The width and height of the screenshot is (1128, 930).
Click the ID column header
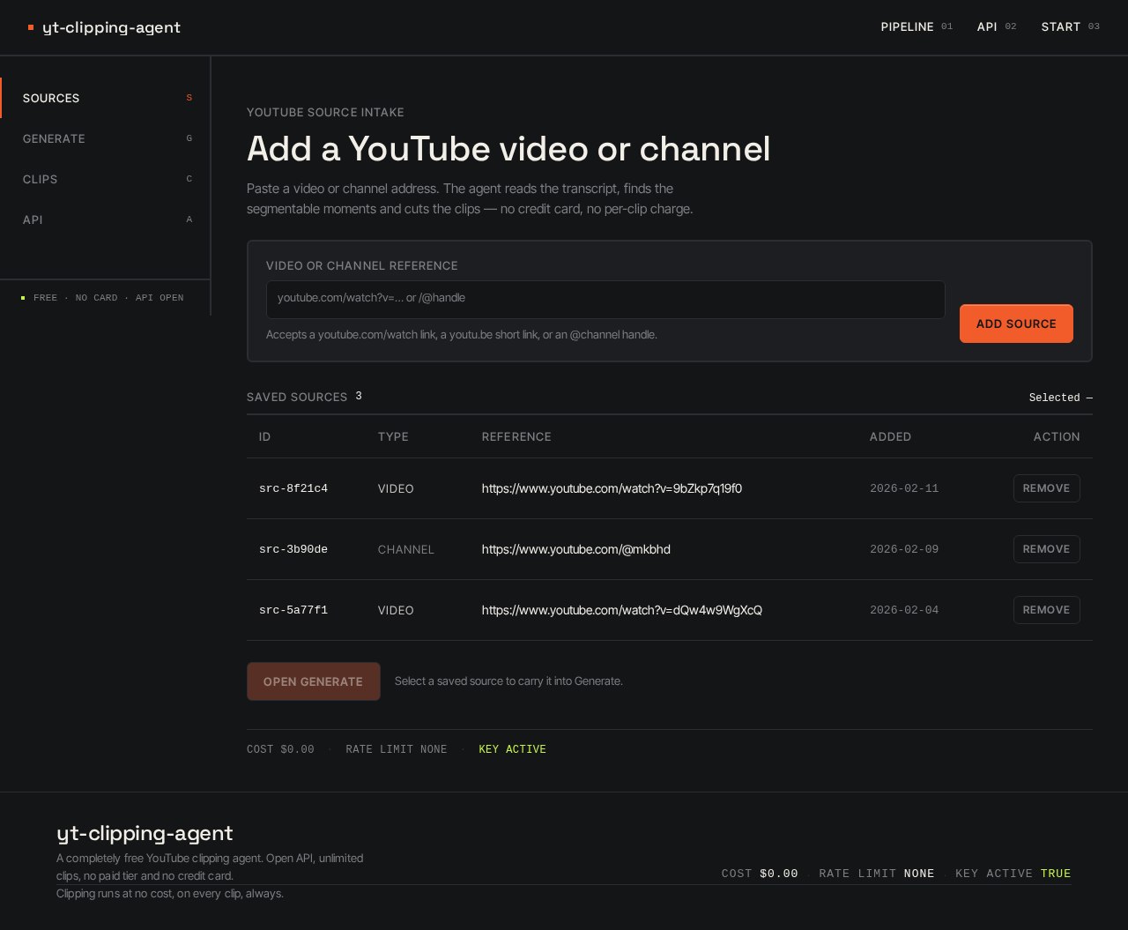(x=265, y=436)
